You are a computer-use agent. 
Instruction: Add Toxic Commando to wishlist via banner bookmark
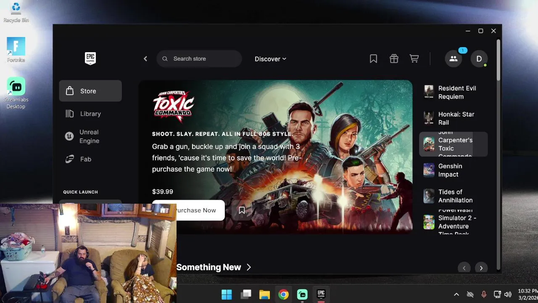pos(242,210)
